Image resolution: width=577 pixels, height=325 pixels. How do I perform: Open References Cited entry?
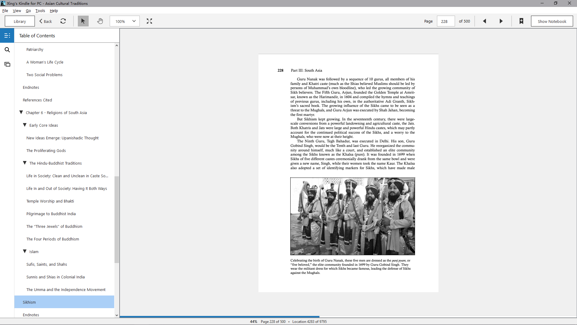coord(37,100)
